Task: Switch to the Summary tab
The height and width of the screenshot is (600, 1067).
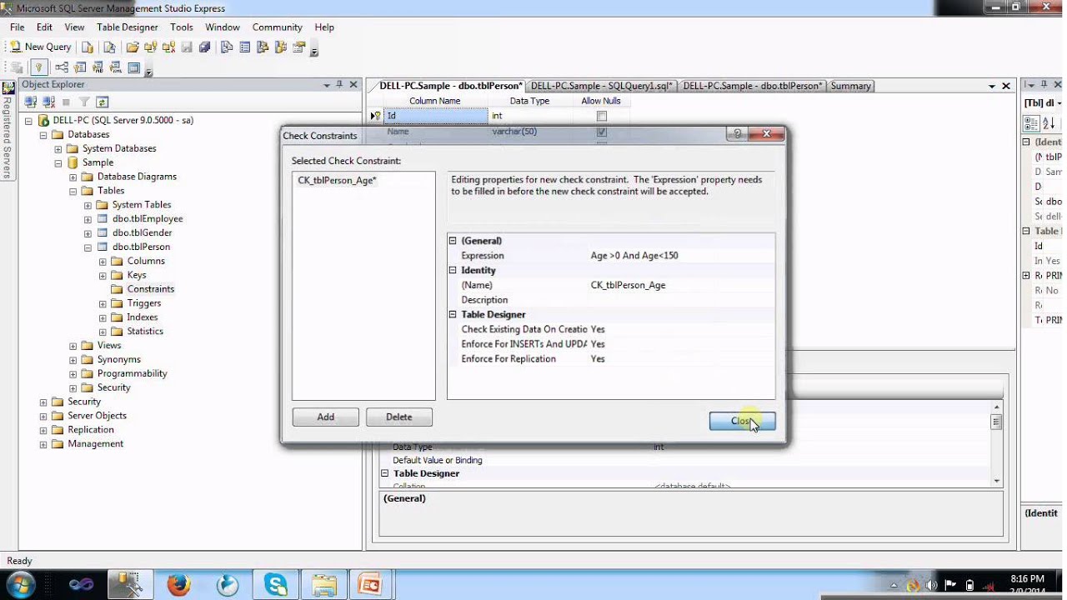Action: (850, 86)
